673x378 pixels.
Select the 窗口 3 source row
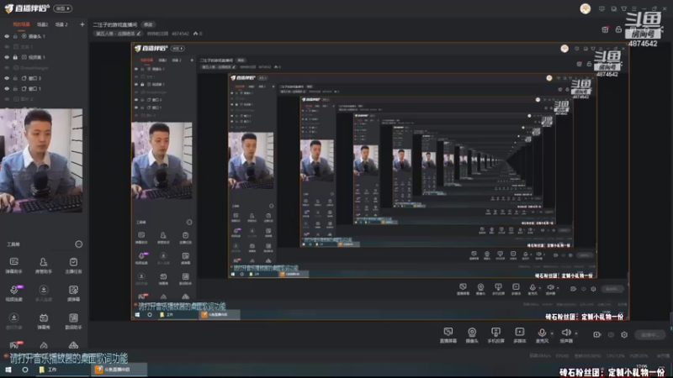(x=43, y=78)
